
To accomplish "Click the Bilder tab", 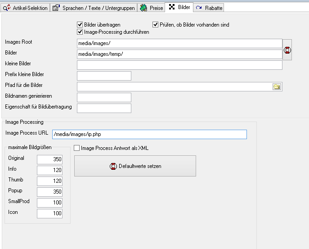I will point(179,7).
